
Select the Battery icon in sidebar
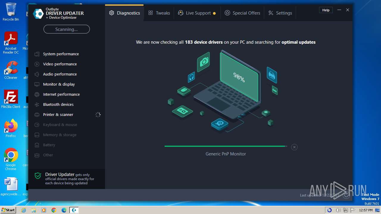37,145
